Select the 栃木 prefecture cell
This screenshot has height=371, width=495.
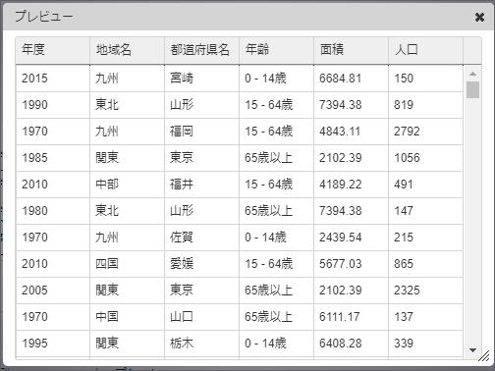201,344
